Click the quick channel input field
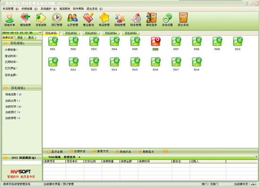Screen dimensions: 260x188 pos(22,162)
